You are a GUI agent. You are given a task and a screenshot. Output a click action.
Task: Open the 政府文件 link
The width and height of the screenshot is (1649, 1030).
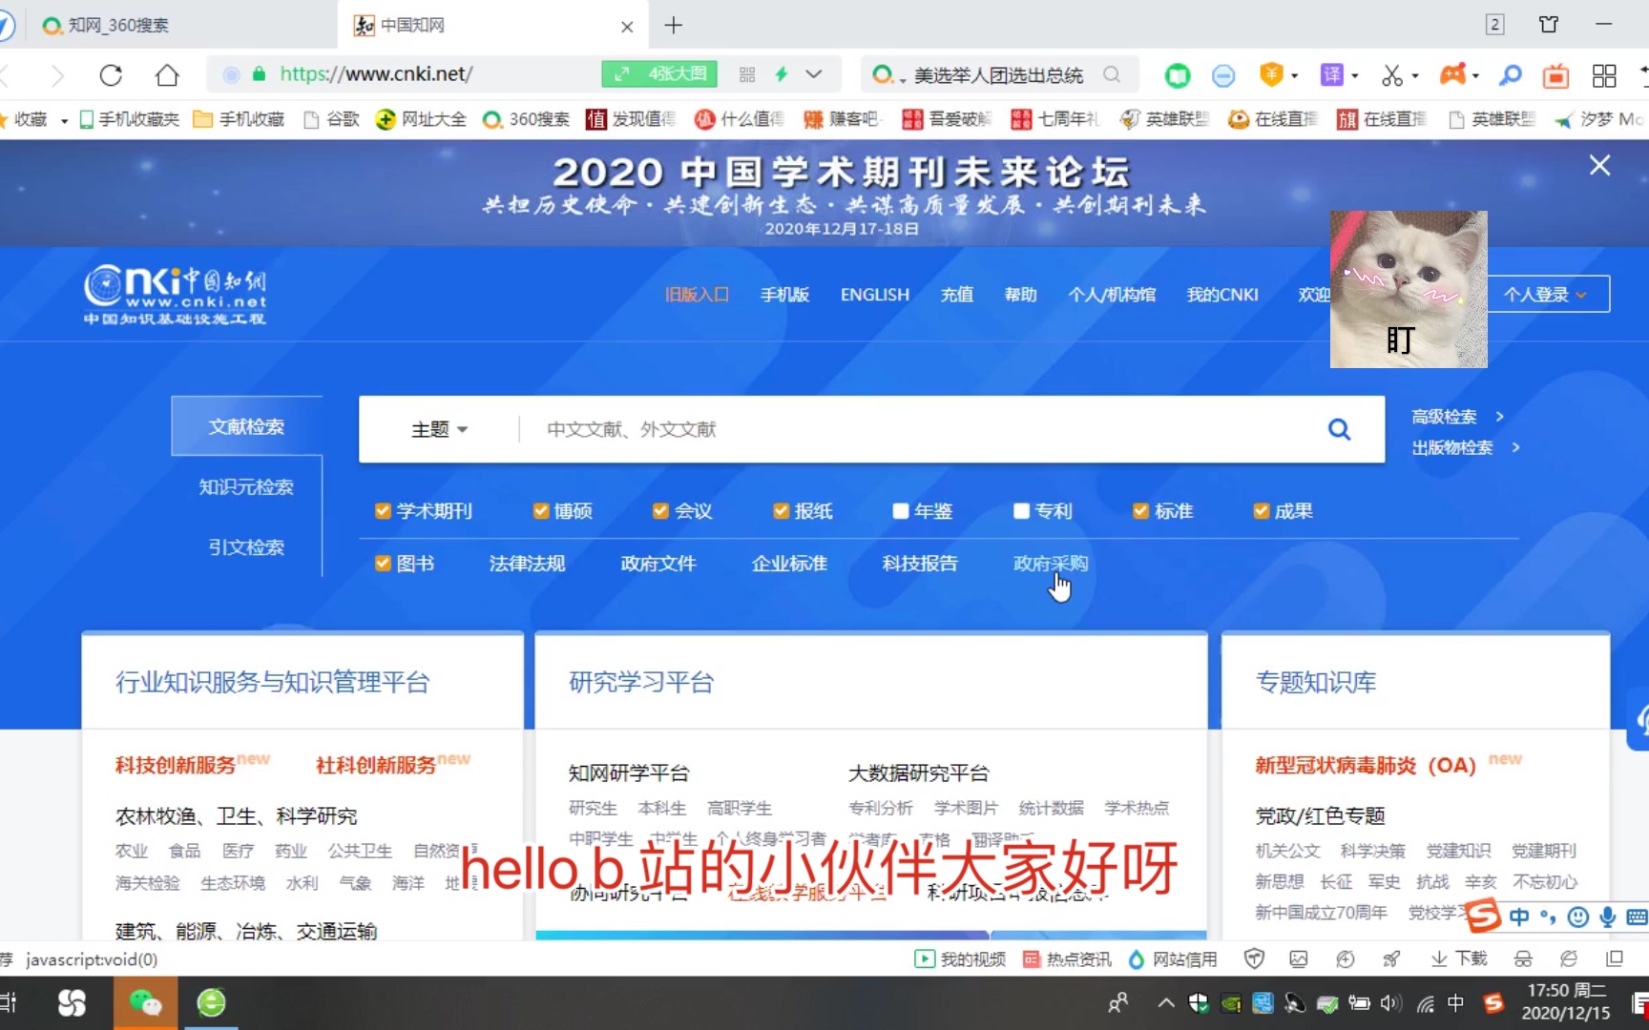658,564
